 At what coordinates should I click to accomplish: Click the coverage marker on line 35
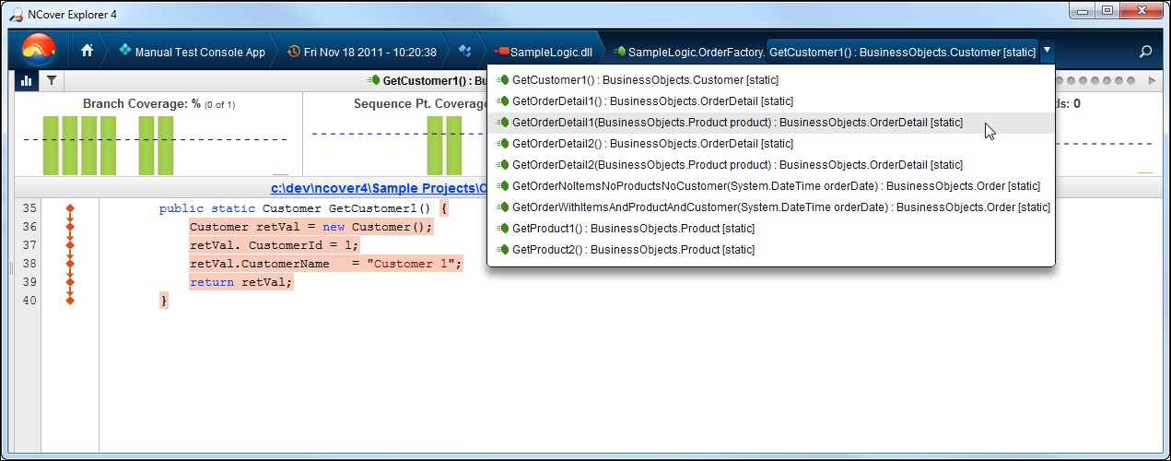pyautogui.click(x=70, y=208)
